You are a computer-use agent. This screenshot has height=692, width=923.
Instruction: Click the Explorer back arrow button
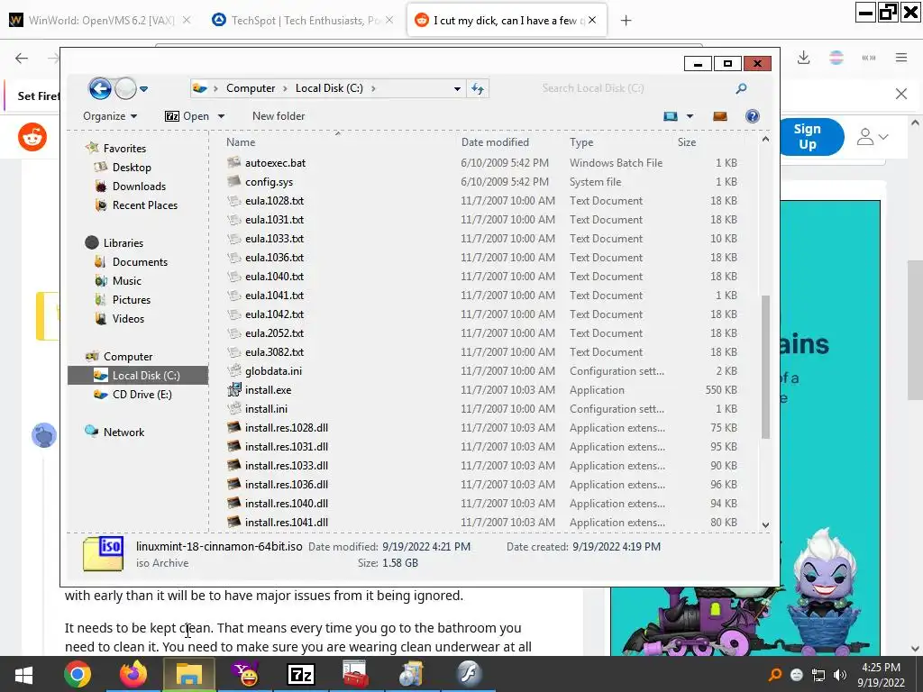(x=100, y=89)
